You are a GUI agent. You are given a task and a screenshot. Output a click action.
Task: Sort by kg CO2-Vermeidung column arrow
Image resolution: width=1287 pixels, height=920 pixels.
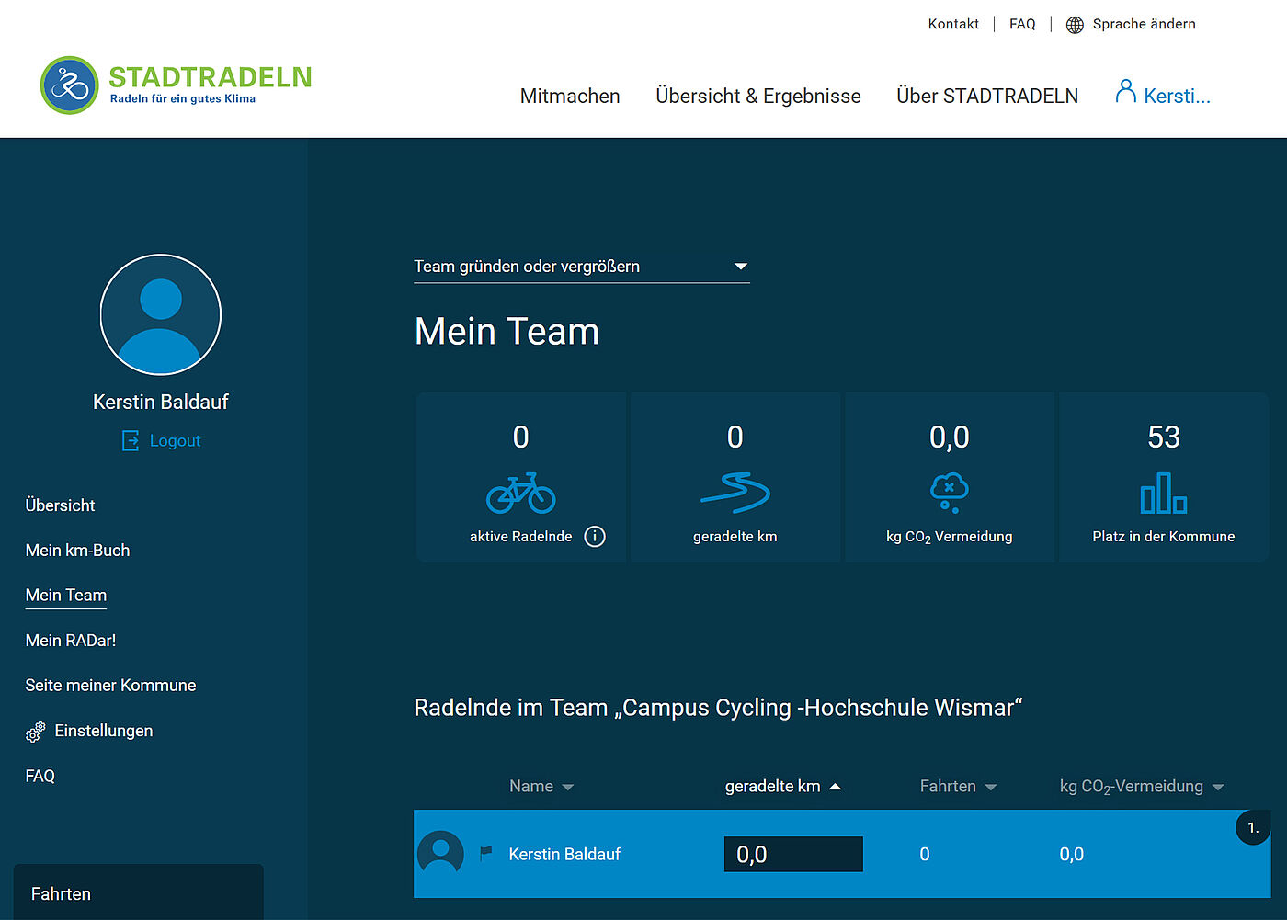coord(1218,788)
